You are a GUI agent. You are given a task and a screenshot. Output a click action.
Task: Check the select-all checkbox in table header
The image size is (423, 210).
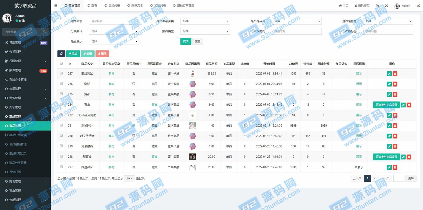[x=61, y=64]
